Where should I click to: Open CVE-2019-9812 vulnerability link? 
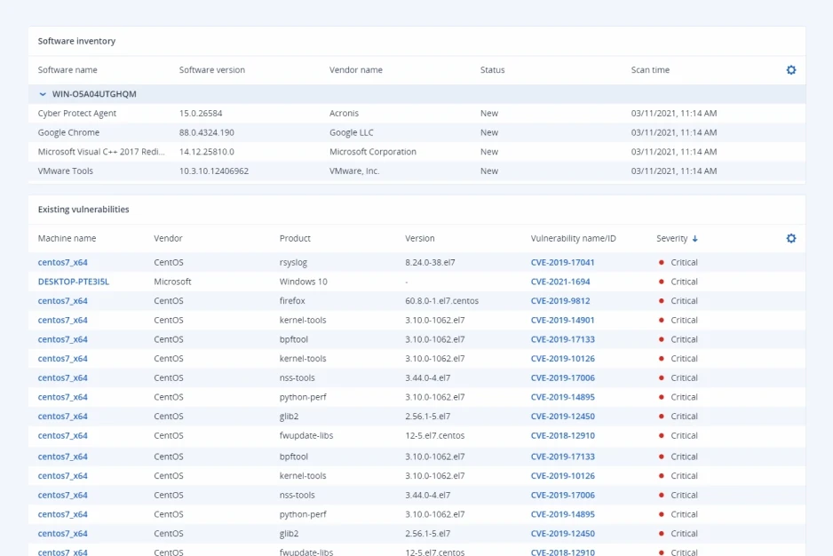pos(560,300)
